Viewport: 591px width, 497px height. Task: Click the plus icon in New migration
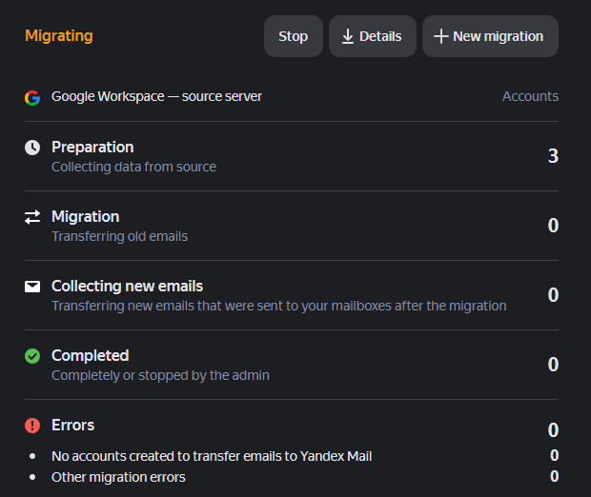point(441,36)
